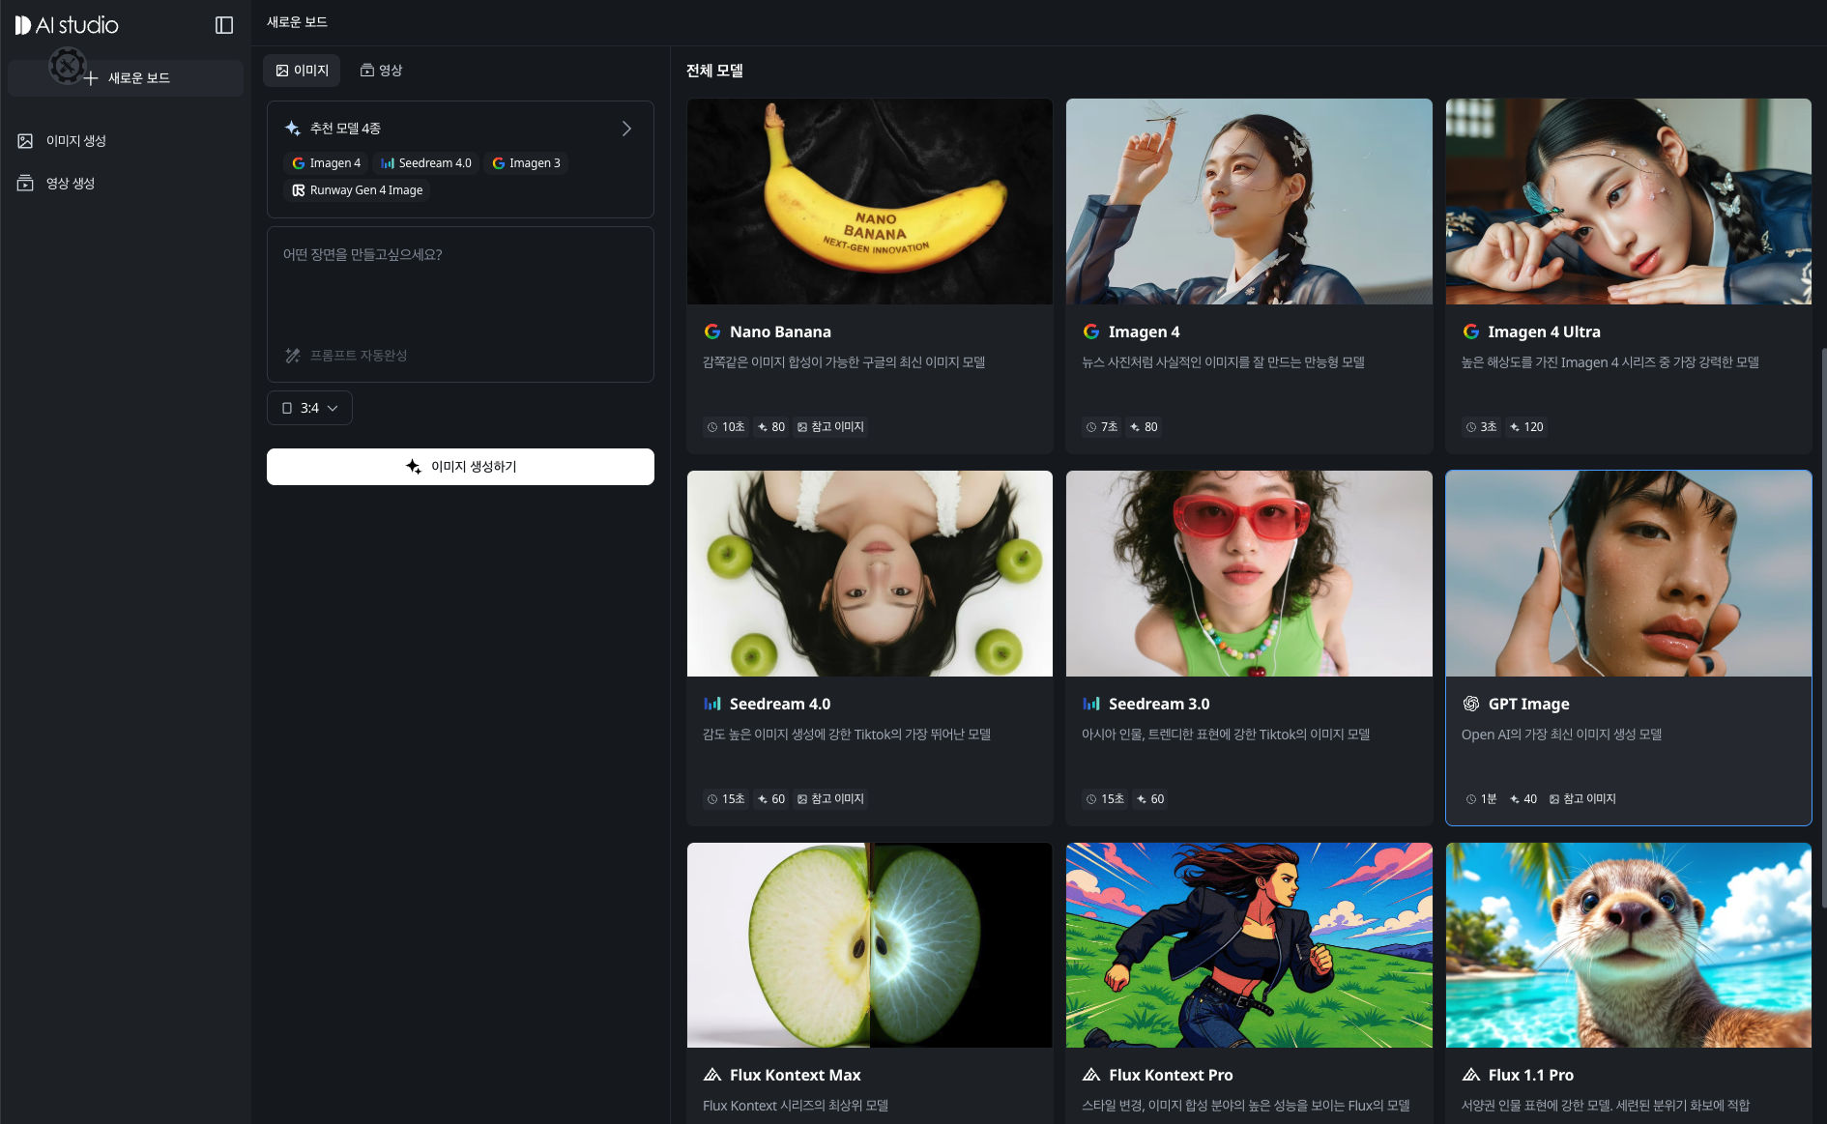Screen dimensions: 1827x1124
Task: Pick the Flux Kontext Pro thumbnail
Action: click(x=1249, y=945)
